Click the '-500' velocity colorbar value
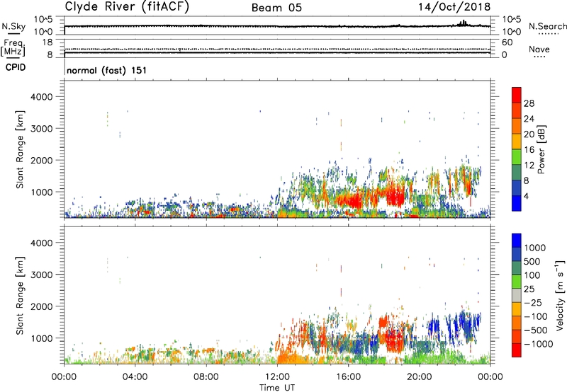Viewport: 567px width, 392px height. 536,330
